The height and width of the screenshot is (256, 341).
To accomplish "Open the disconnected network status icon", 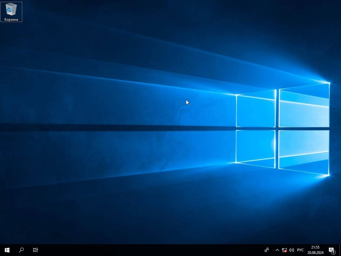I will tap(284, 250).
